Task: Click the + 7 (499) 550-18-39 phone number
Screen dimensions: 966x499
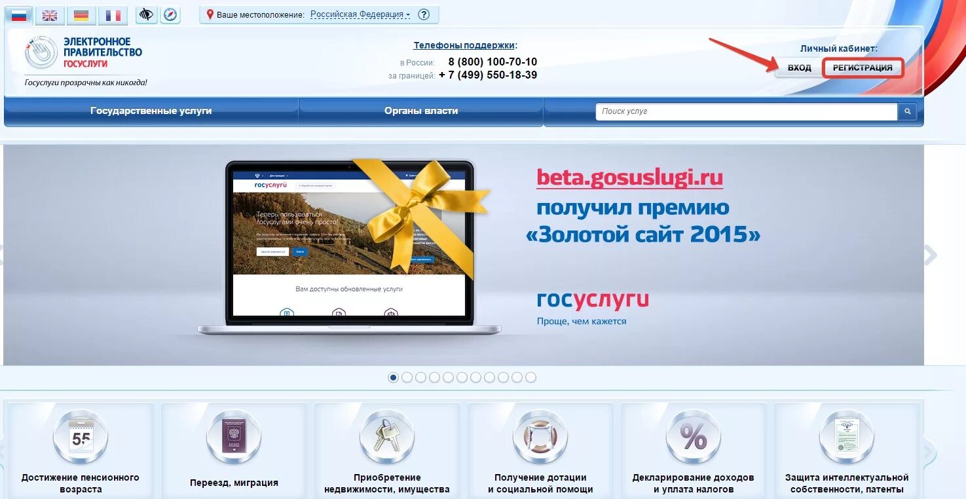Action: click(x=488, y=75)
